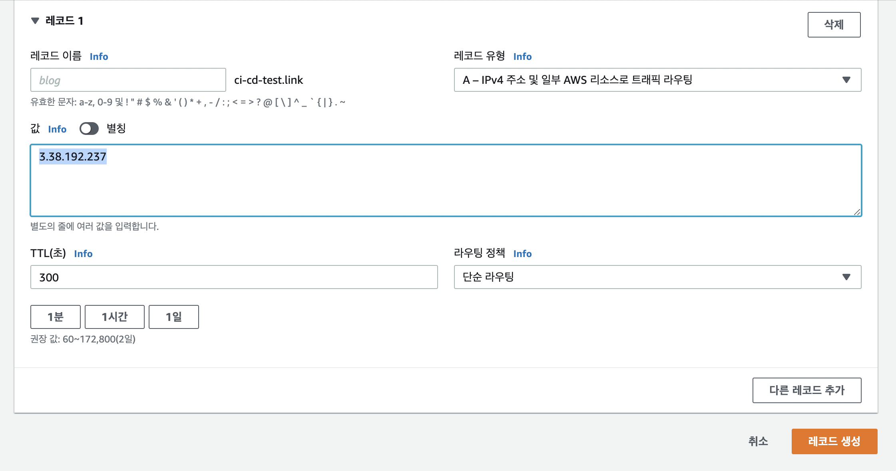Open the 단순 라우팅 routing policy dropdown
896x471 pixels.
point(657,277)
